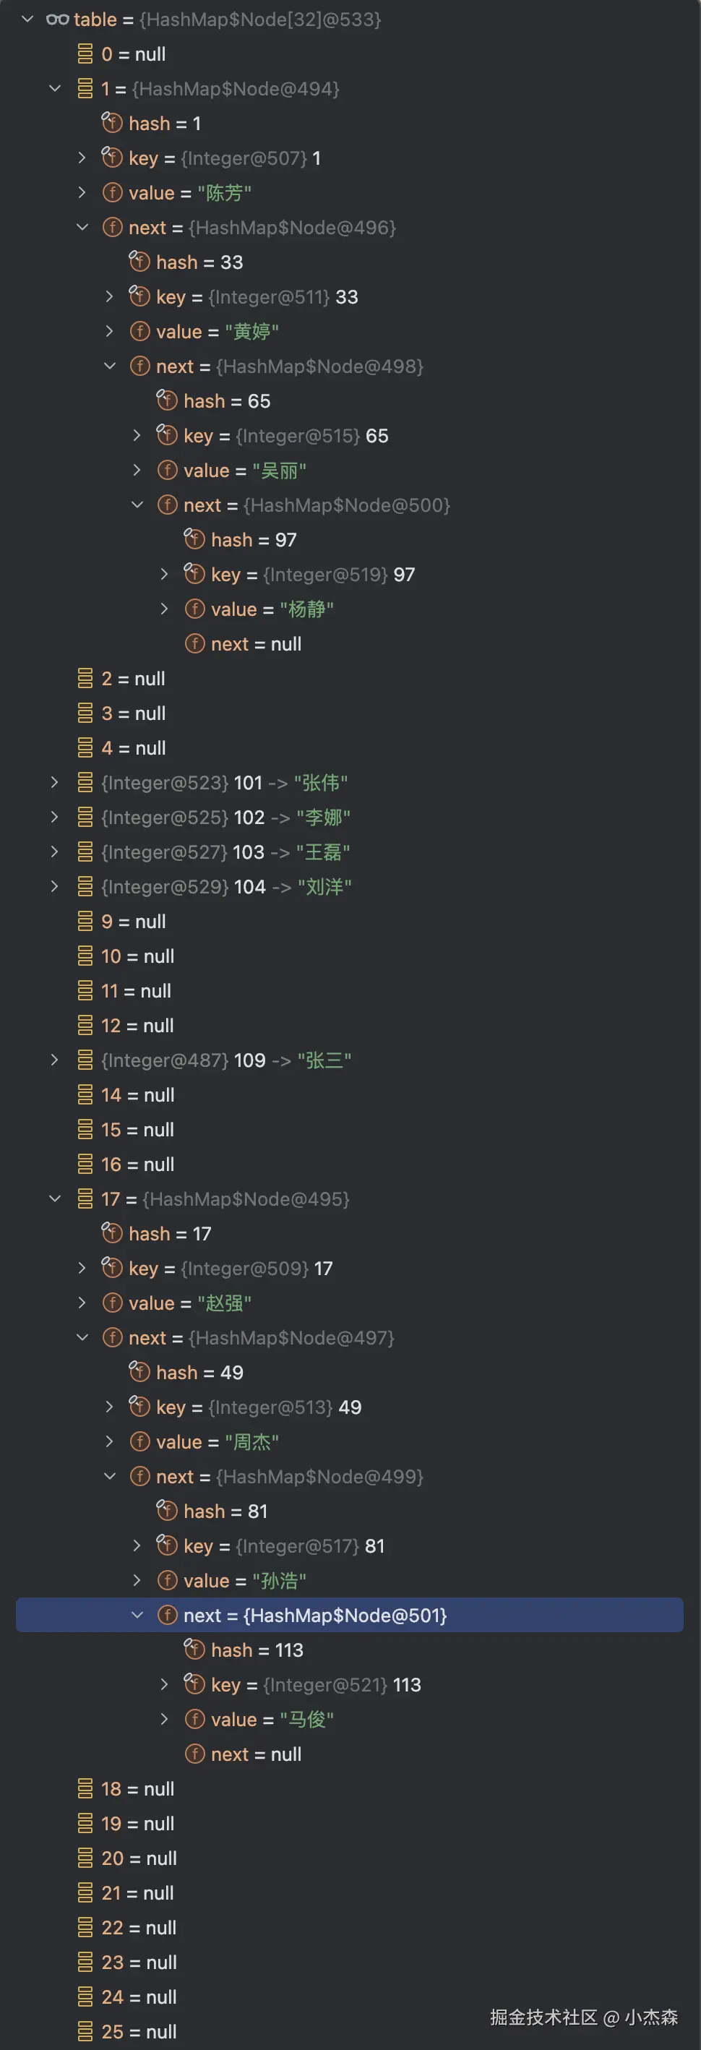This screenshot has width=701, height=2050.
Task: Click the array element icon for 0 = null
Action: click(x=85, y=54)
